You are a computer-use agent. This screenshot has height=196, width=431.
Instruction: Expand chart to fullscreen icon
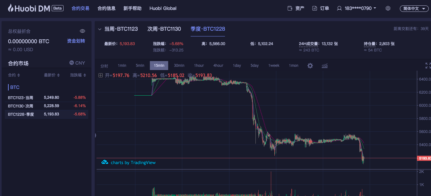click(428, 66)
